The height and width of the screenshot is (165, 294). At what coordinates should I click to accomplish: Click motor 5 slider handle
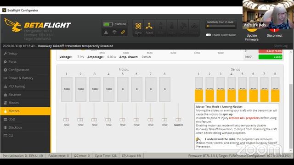[x=122, y=120]
